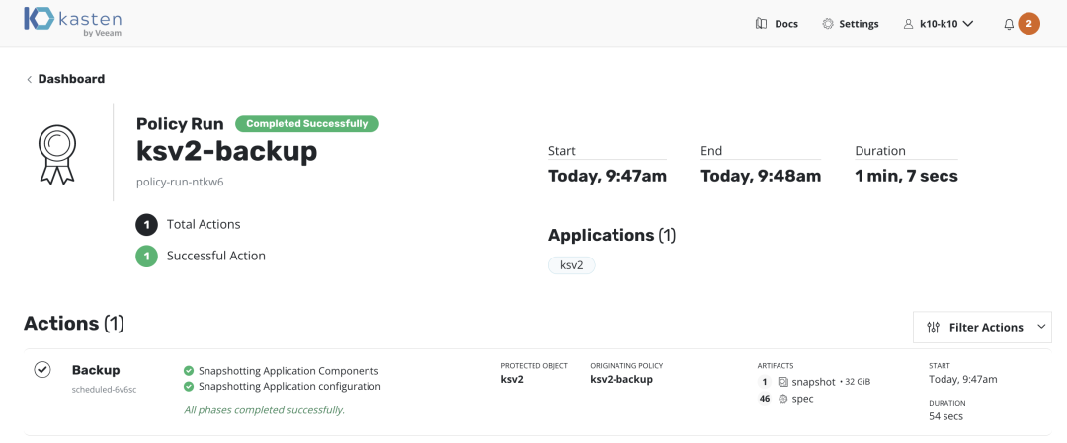Open the Docs book icon
1067x443 pixels.
(x=761, y=23)
